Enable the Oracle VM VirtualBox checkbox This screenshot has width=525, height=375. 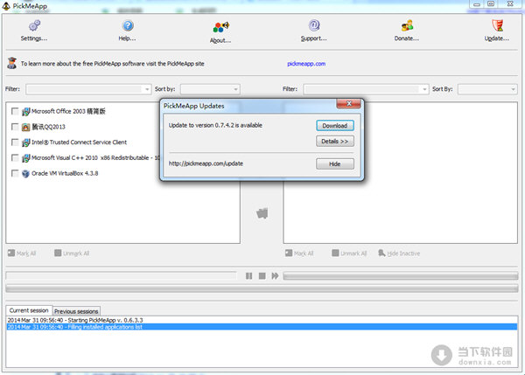click(15, 173)
